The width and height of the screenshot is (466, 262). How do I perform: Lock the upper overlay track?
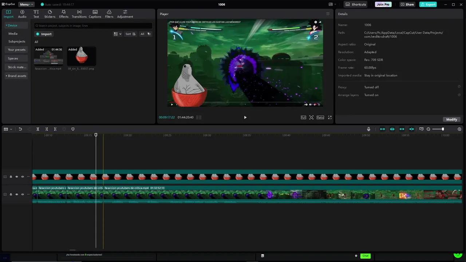(x=11, y=177)
